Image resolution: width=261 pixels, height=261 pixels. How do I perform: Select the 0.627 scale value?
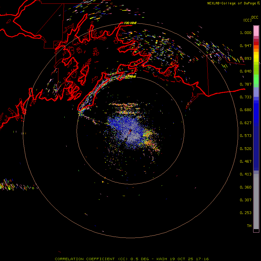coord(246,123)
